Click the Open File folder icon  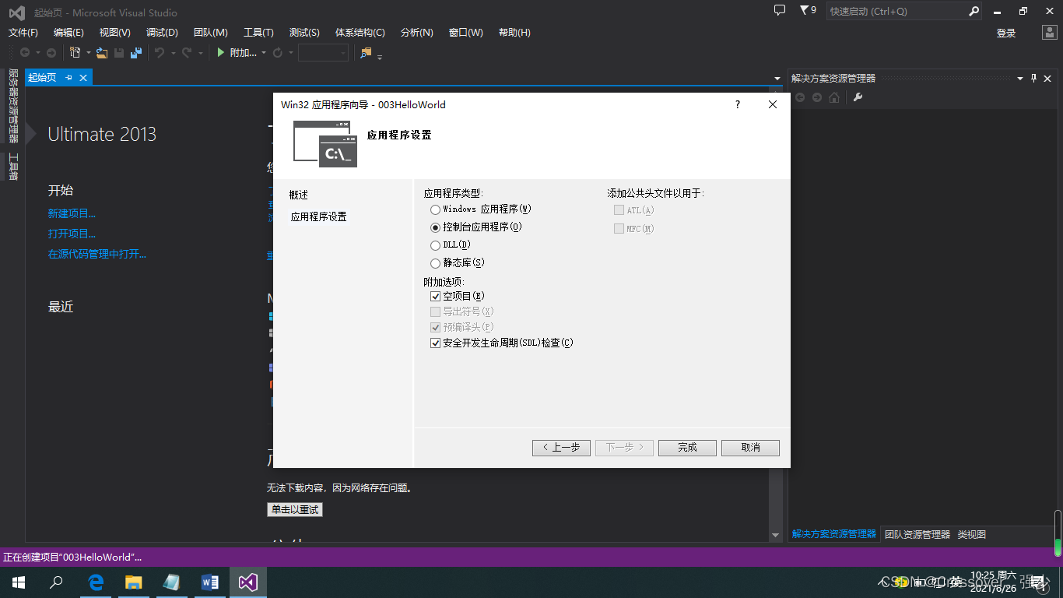click(x=101, y=53)
